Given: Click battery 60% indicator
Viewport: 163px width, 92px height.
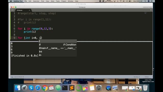Looking at the screenshot, I should [x=129, y=1].
